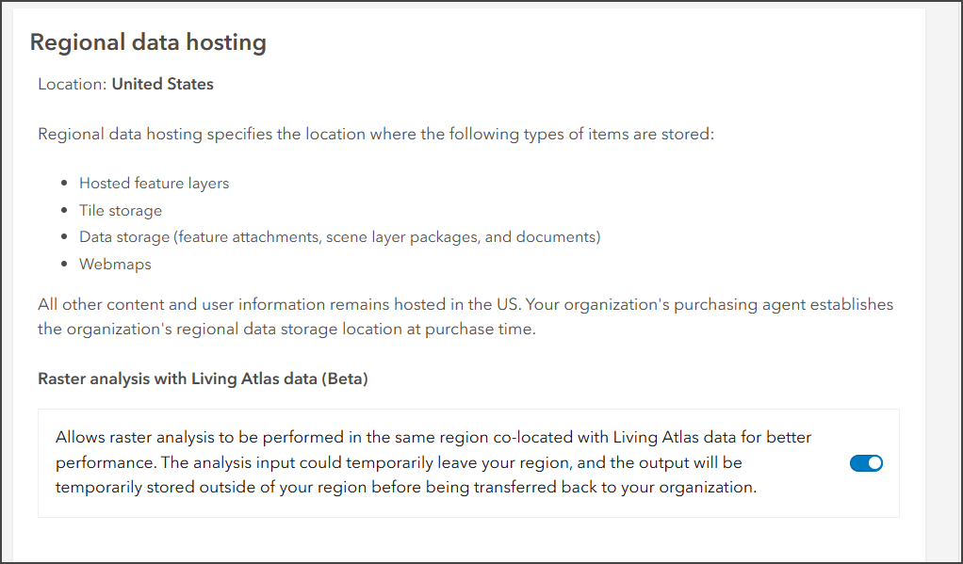Click the Location label text
This screenshot has height=564, width=963.
pyautogui.click(x=72, y=85)
